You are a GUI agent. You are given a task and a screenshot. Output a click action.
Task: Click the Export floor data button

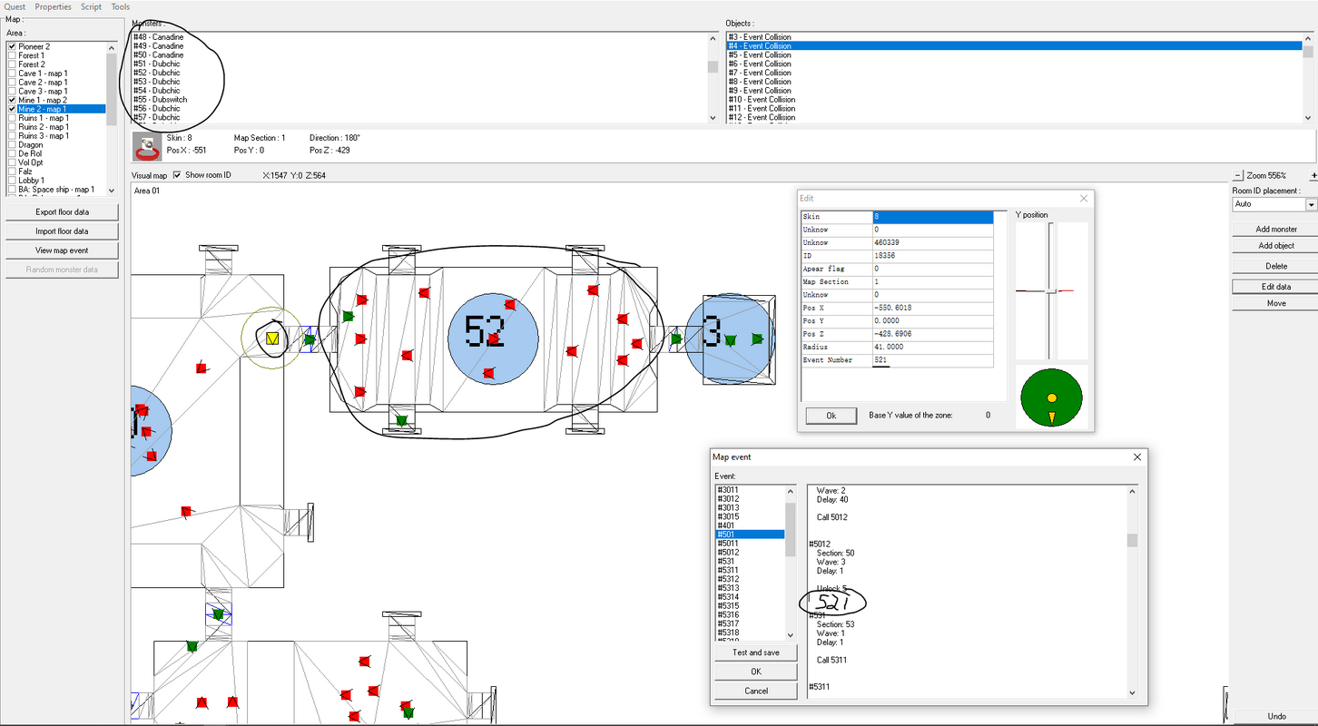(x=62, y=212)
